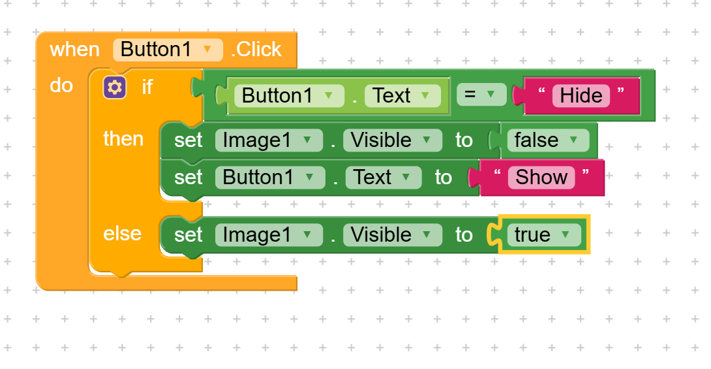Open Image1 dropdown in the then branch
The height and width of the screenshot is (369, 711).
pyautogui.click(x=268, y=140)
